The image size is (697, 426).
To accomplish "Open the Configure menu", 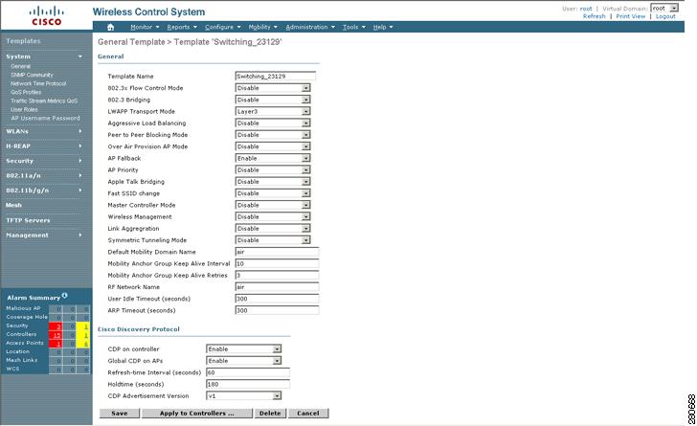I will click(223, 27).
